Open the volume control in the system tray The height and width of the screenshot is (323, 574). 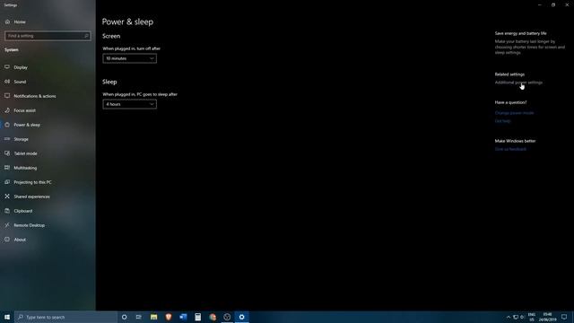click(522, 317)
